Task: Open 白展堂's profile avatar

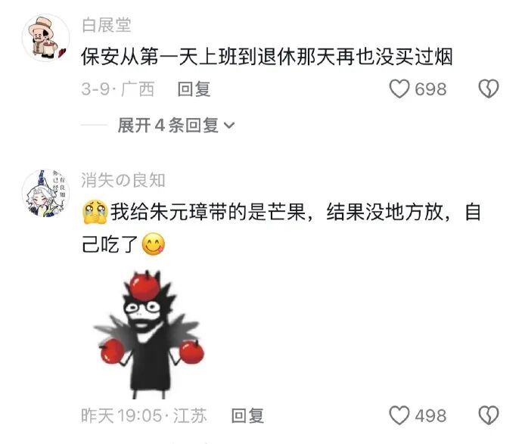Action: pos(45,37)
